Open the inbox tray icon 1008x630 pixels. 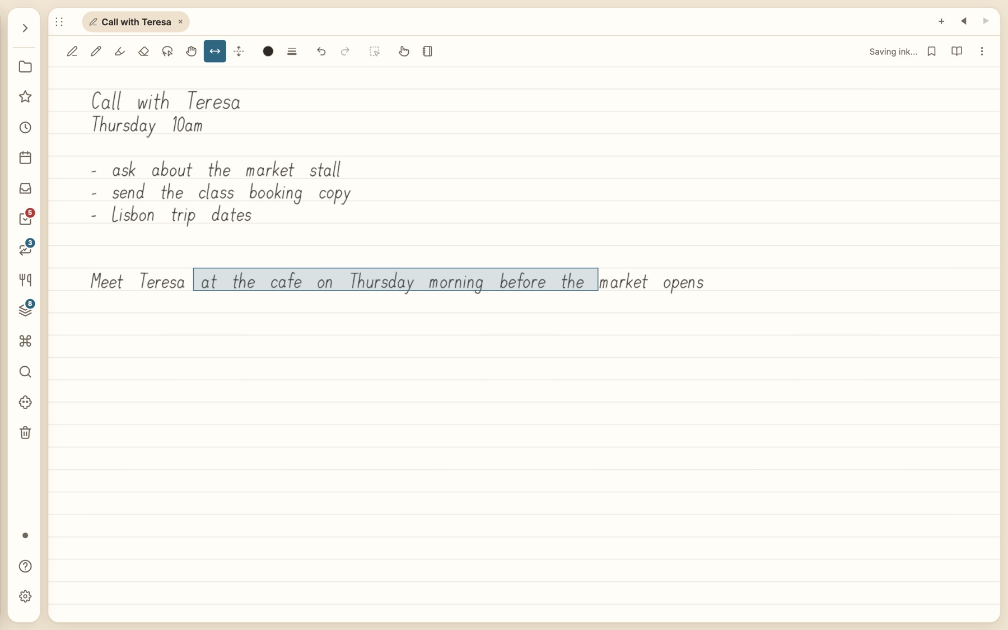tap(25, 189)
